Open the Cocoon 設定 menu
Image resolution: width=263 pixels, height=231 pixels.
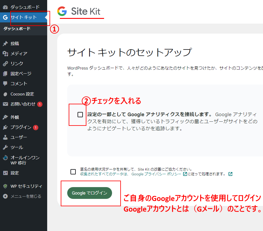point(24,93)
